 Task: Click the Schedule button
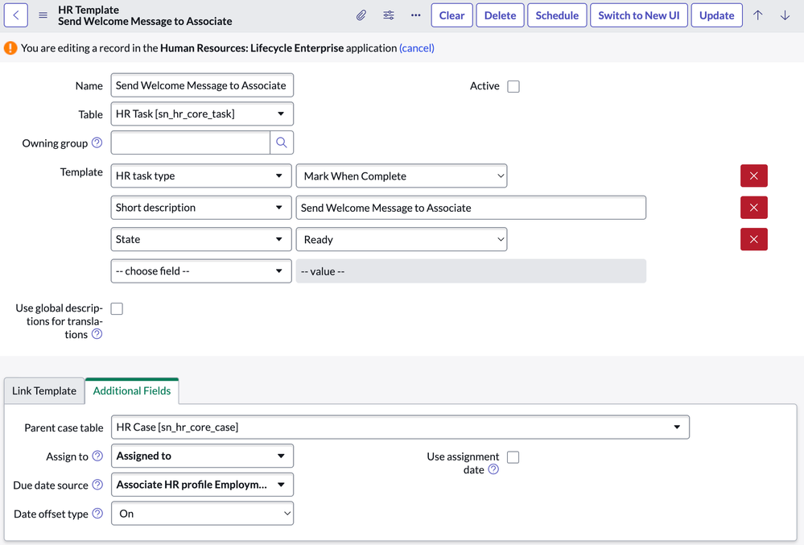557,15
